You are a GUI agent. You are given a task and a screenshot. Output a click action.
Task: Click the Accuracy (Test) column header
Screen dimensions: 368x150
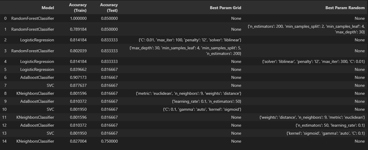[109, 8]
